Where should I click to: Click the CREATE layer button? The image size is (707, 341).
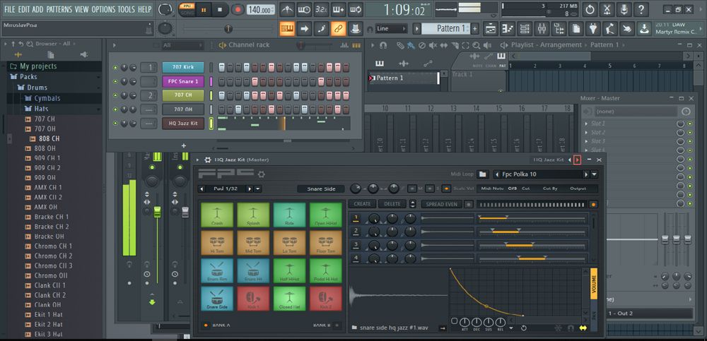click(x=362, y=204)
